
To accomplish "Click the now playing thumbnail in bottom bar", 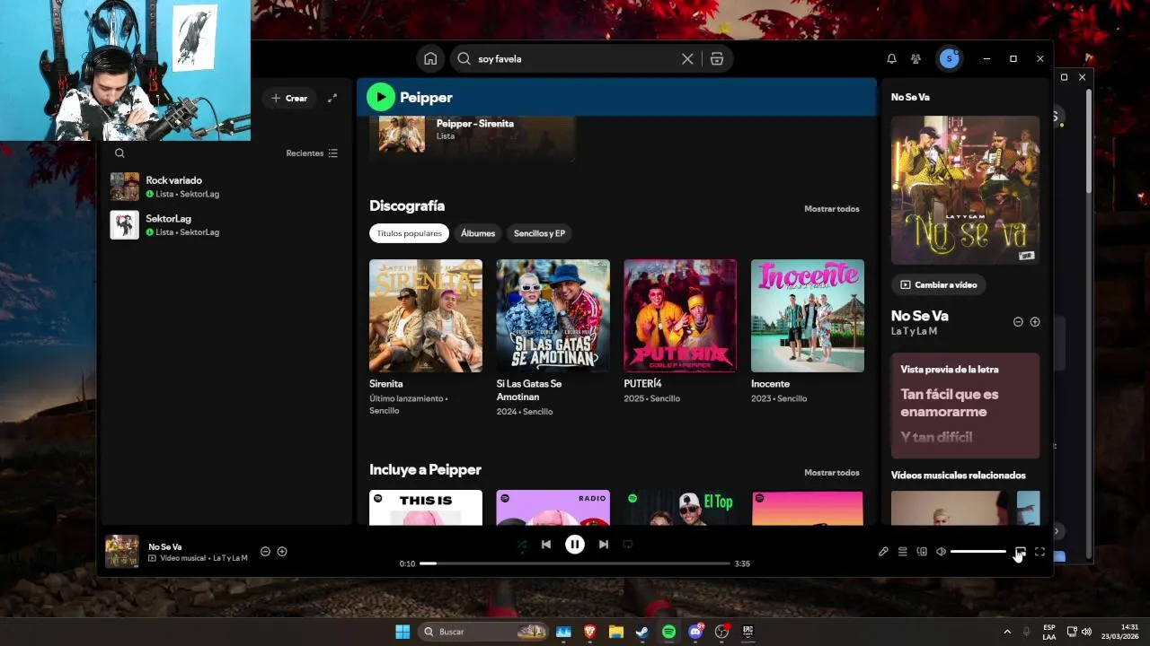I will click(122, 552).
